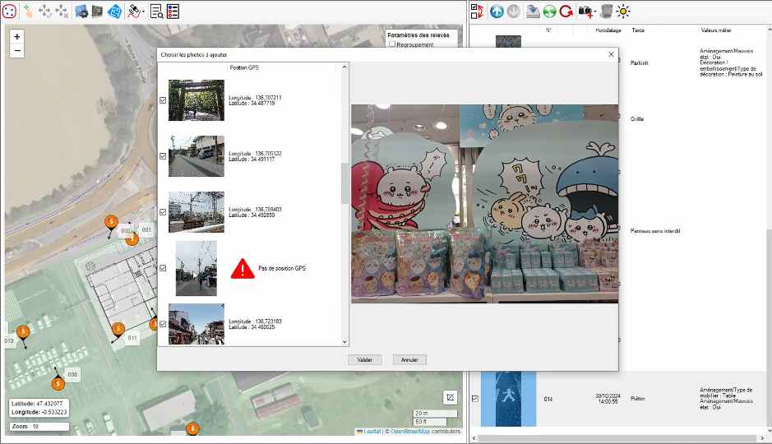Click the red circular refresh arrow icon
This screenshot has width=772, height=444.
tap(566, 11)
